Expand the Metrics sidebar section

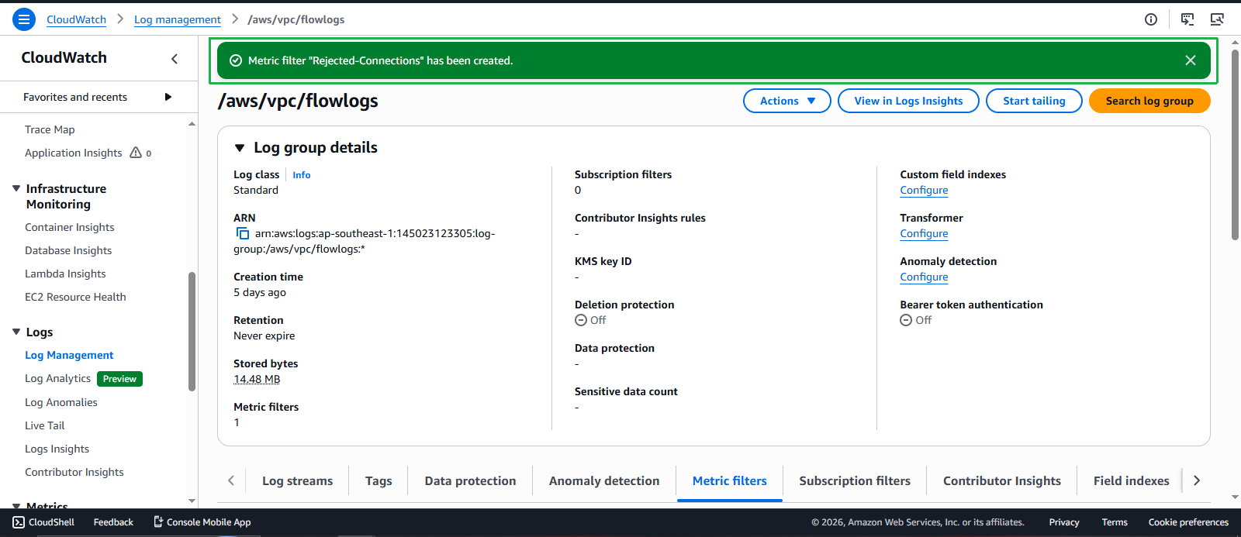coord(16,507)
